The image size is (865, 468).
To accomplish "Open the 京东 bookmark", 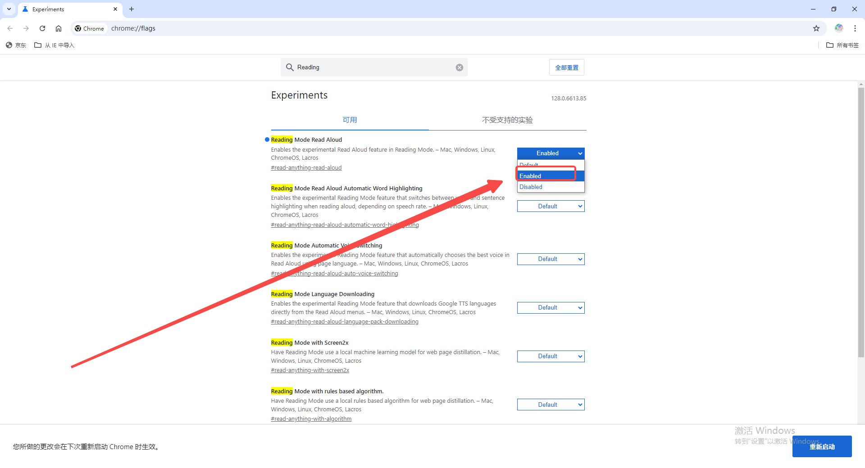I will point(16,45).
